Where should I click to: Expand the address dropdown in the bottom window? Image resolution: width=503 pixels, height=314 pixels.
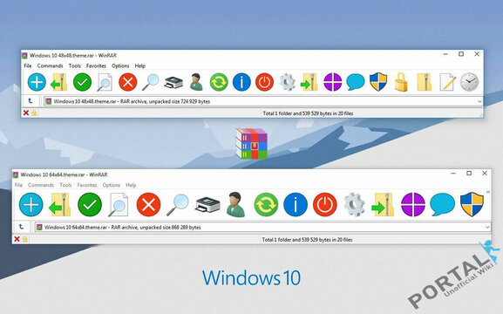487,228
